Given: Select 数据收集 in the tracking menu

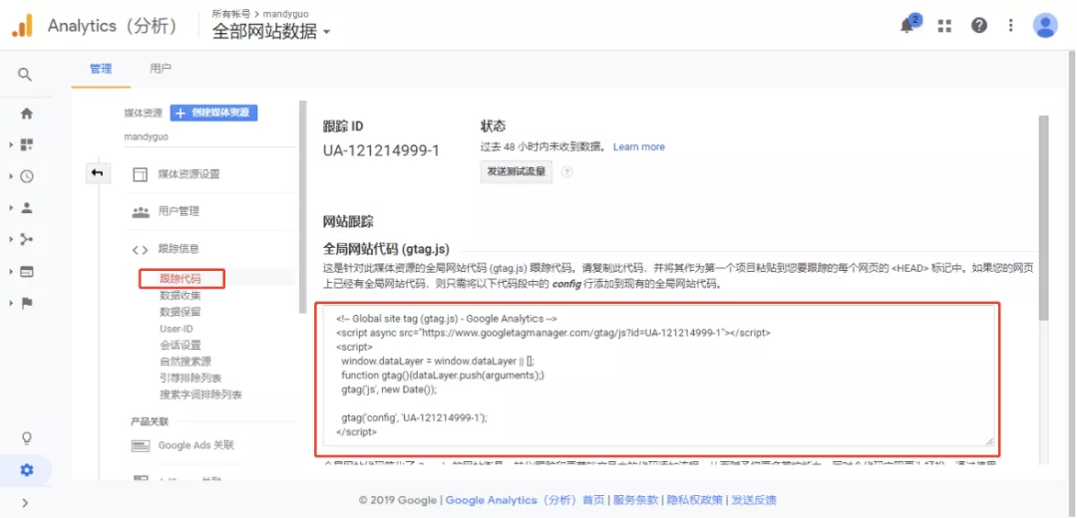Looking at the screenshot, I should click(x=179, y=296).
